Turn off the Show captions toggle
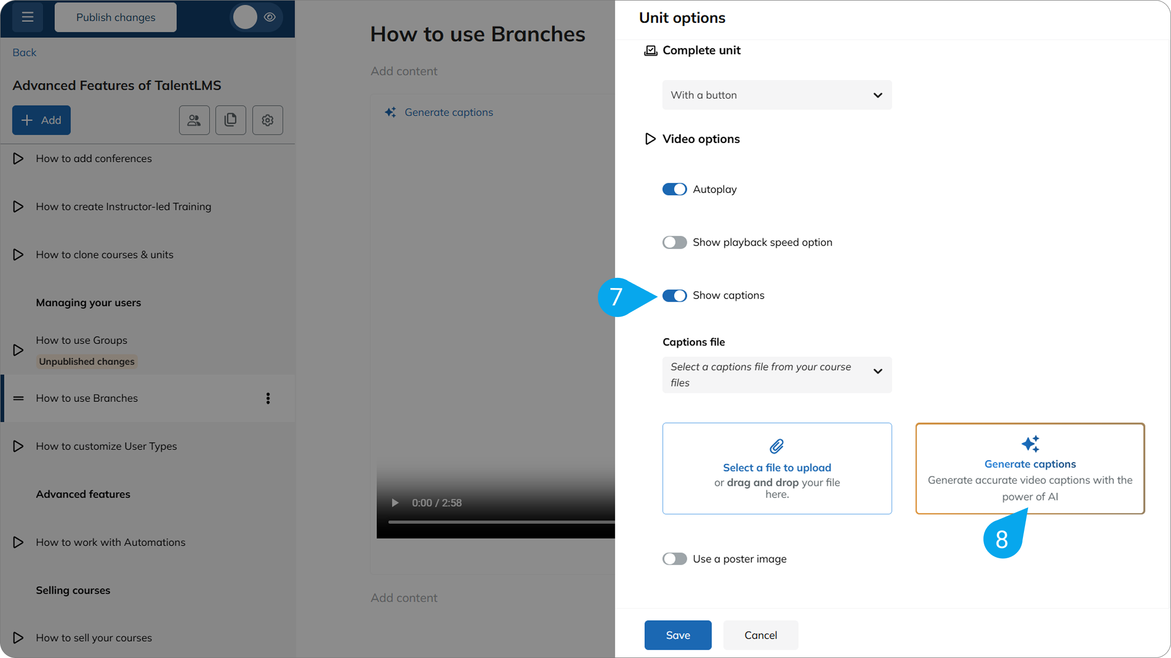 (x=675, y=296)
